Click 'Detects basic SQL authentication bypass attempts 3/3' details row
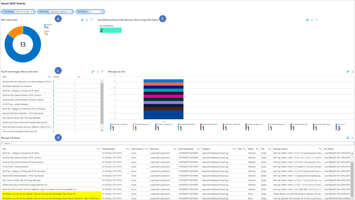This screenshot has height=200, width=355. (176, 185)
